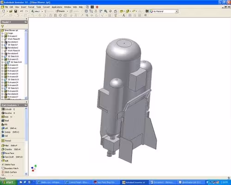231x185 pixels.
Task: Select the Sweep tool
Action: click(10, 132)
